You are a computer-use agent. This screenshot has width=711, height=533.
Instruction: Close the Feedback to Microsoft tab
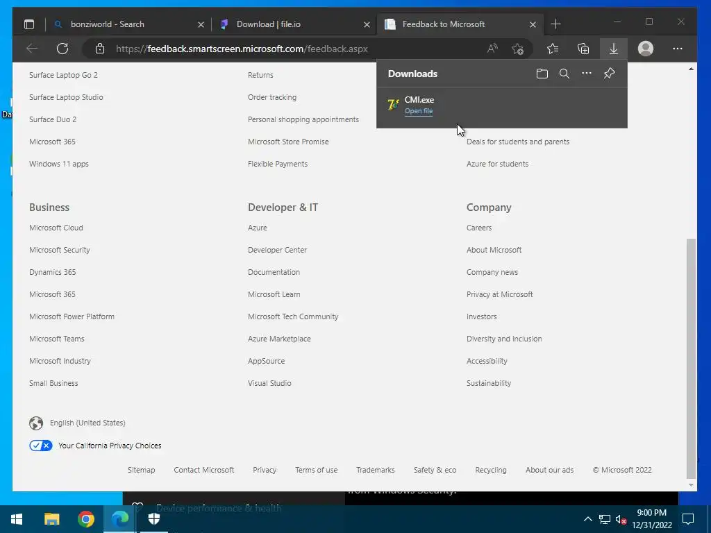coord(533,24)
